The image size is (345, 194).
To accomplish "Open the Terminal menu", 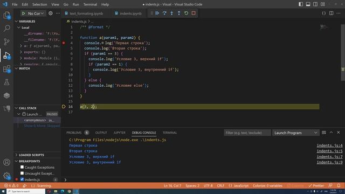I will (x=90, y=4).
